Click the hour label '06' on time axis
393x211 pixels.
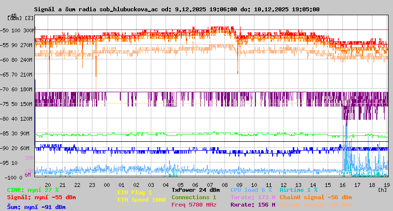coord(195,185)
